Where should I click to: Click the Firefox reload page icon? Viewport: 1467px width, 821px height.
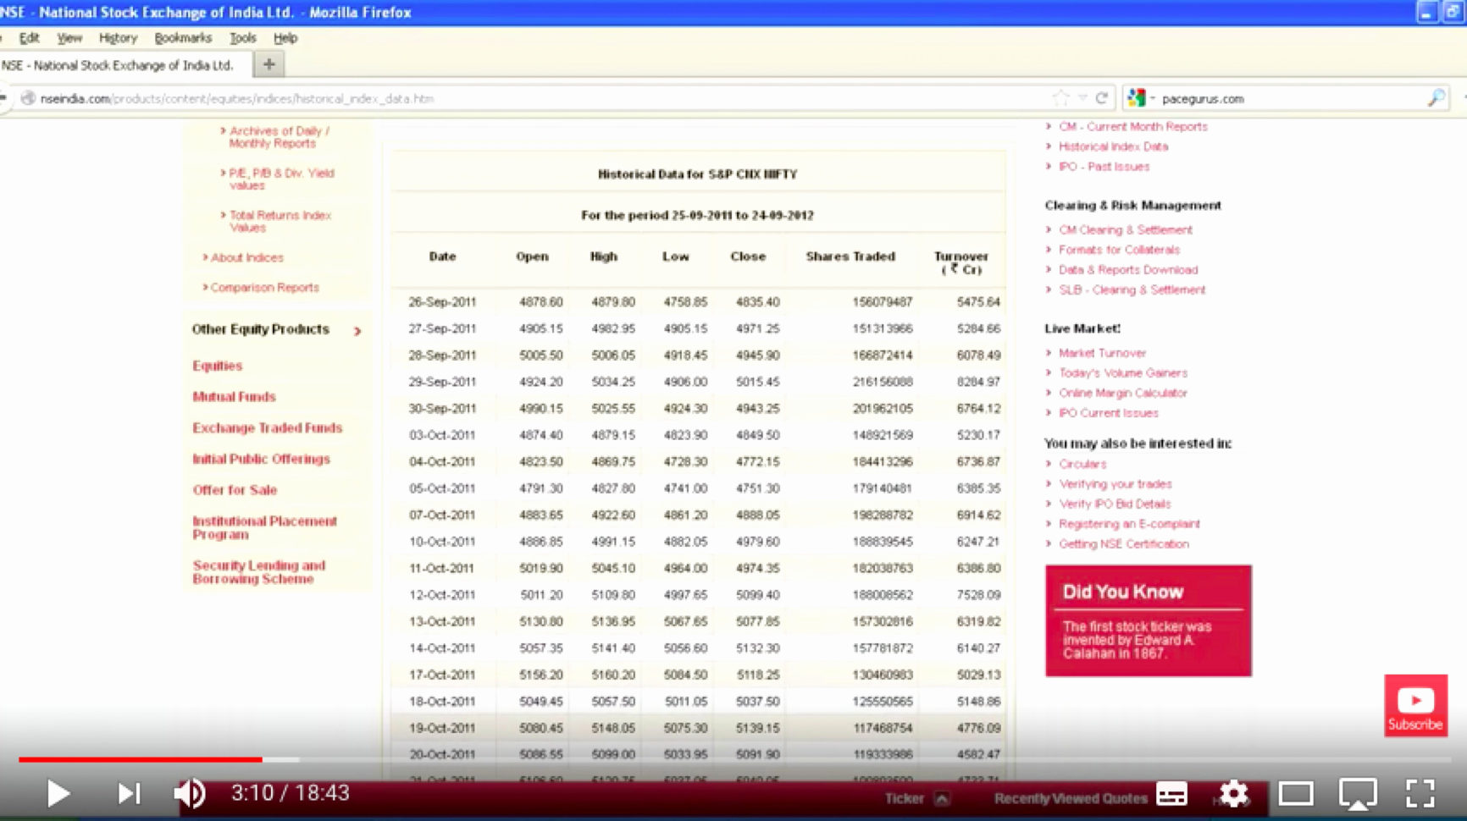pos(1103,97)
